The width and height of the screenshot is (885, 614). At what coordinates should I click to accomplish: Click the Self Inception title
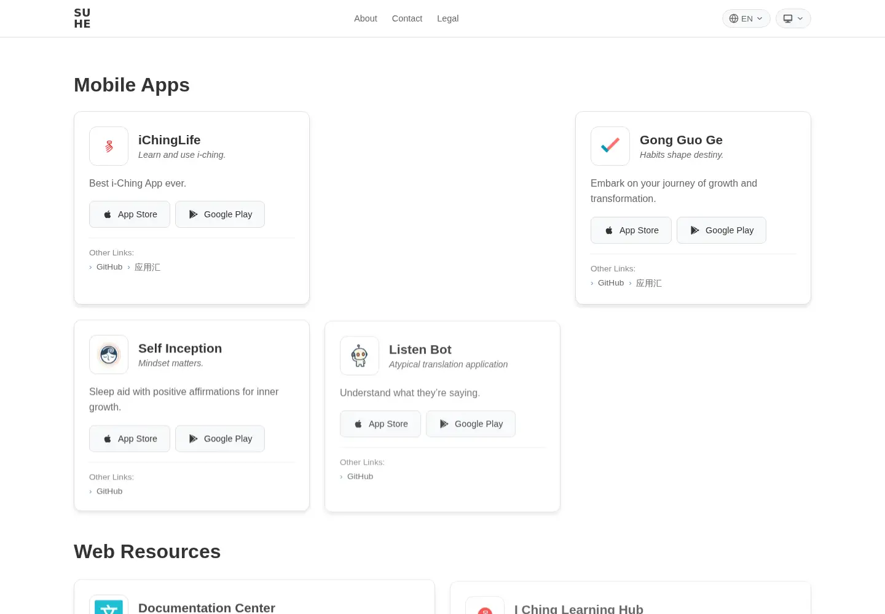pyautogui.click(x=180, y=348)
